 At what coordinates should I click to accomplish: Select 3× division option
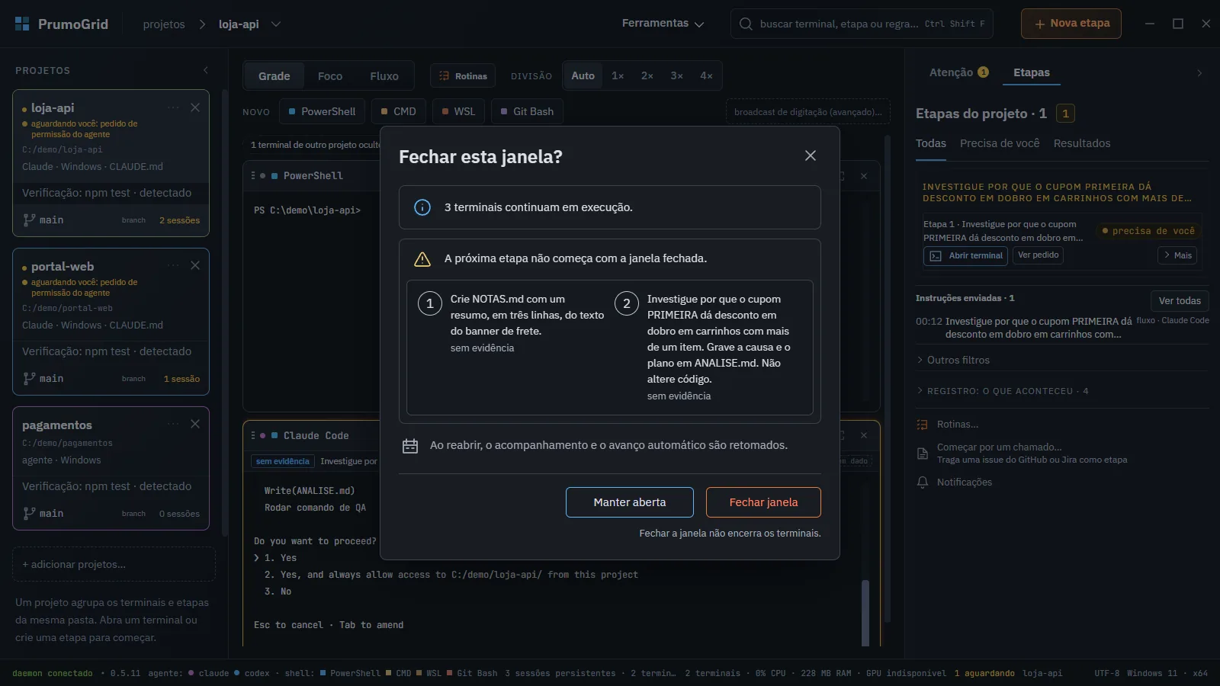(676, 75)
